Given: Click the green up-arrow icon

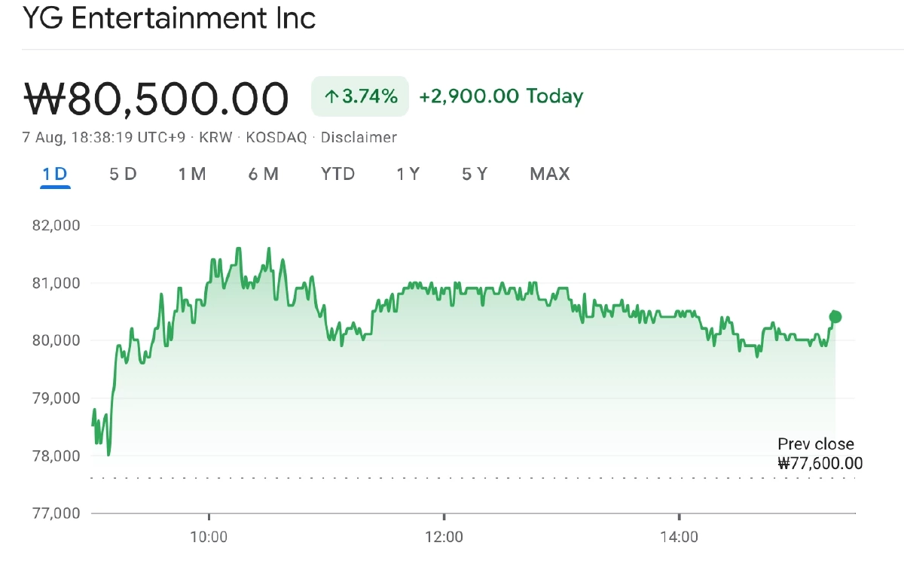Looking at the screenshot, I should [x=330, y=96].
